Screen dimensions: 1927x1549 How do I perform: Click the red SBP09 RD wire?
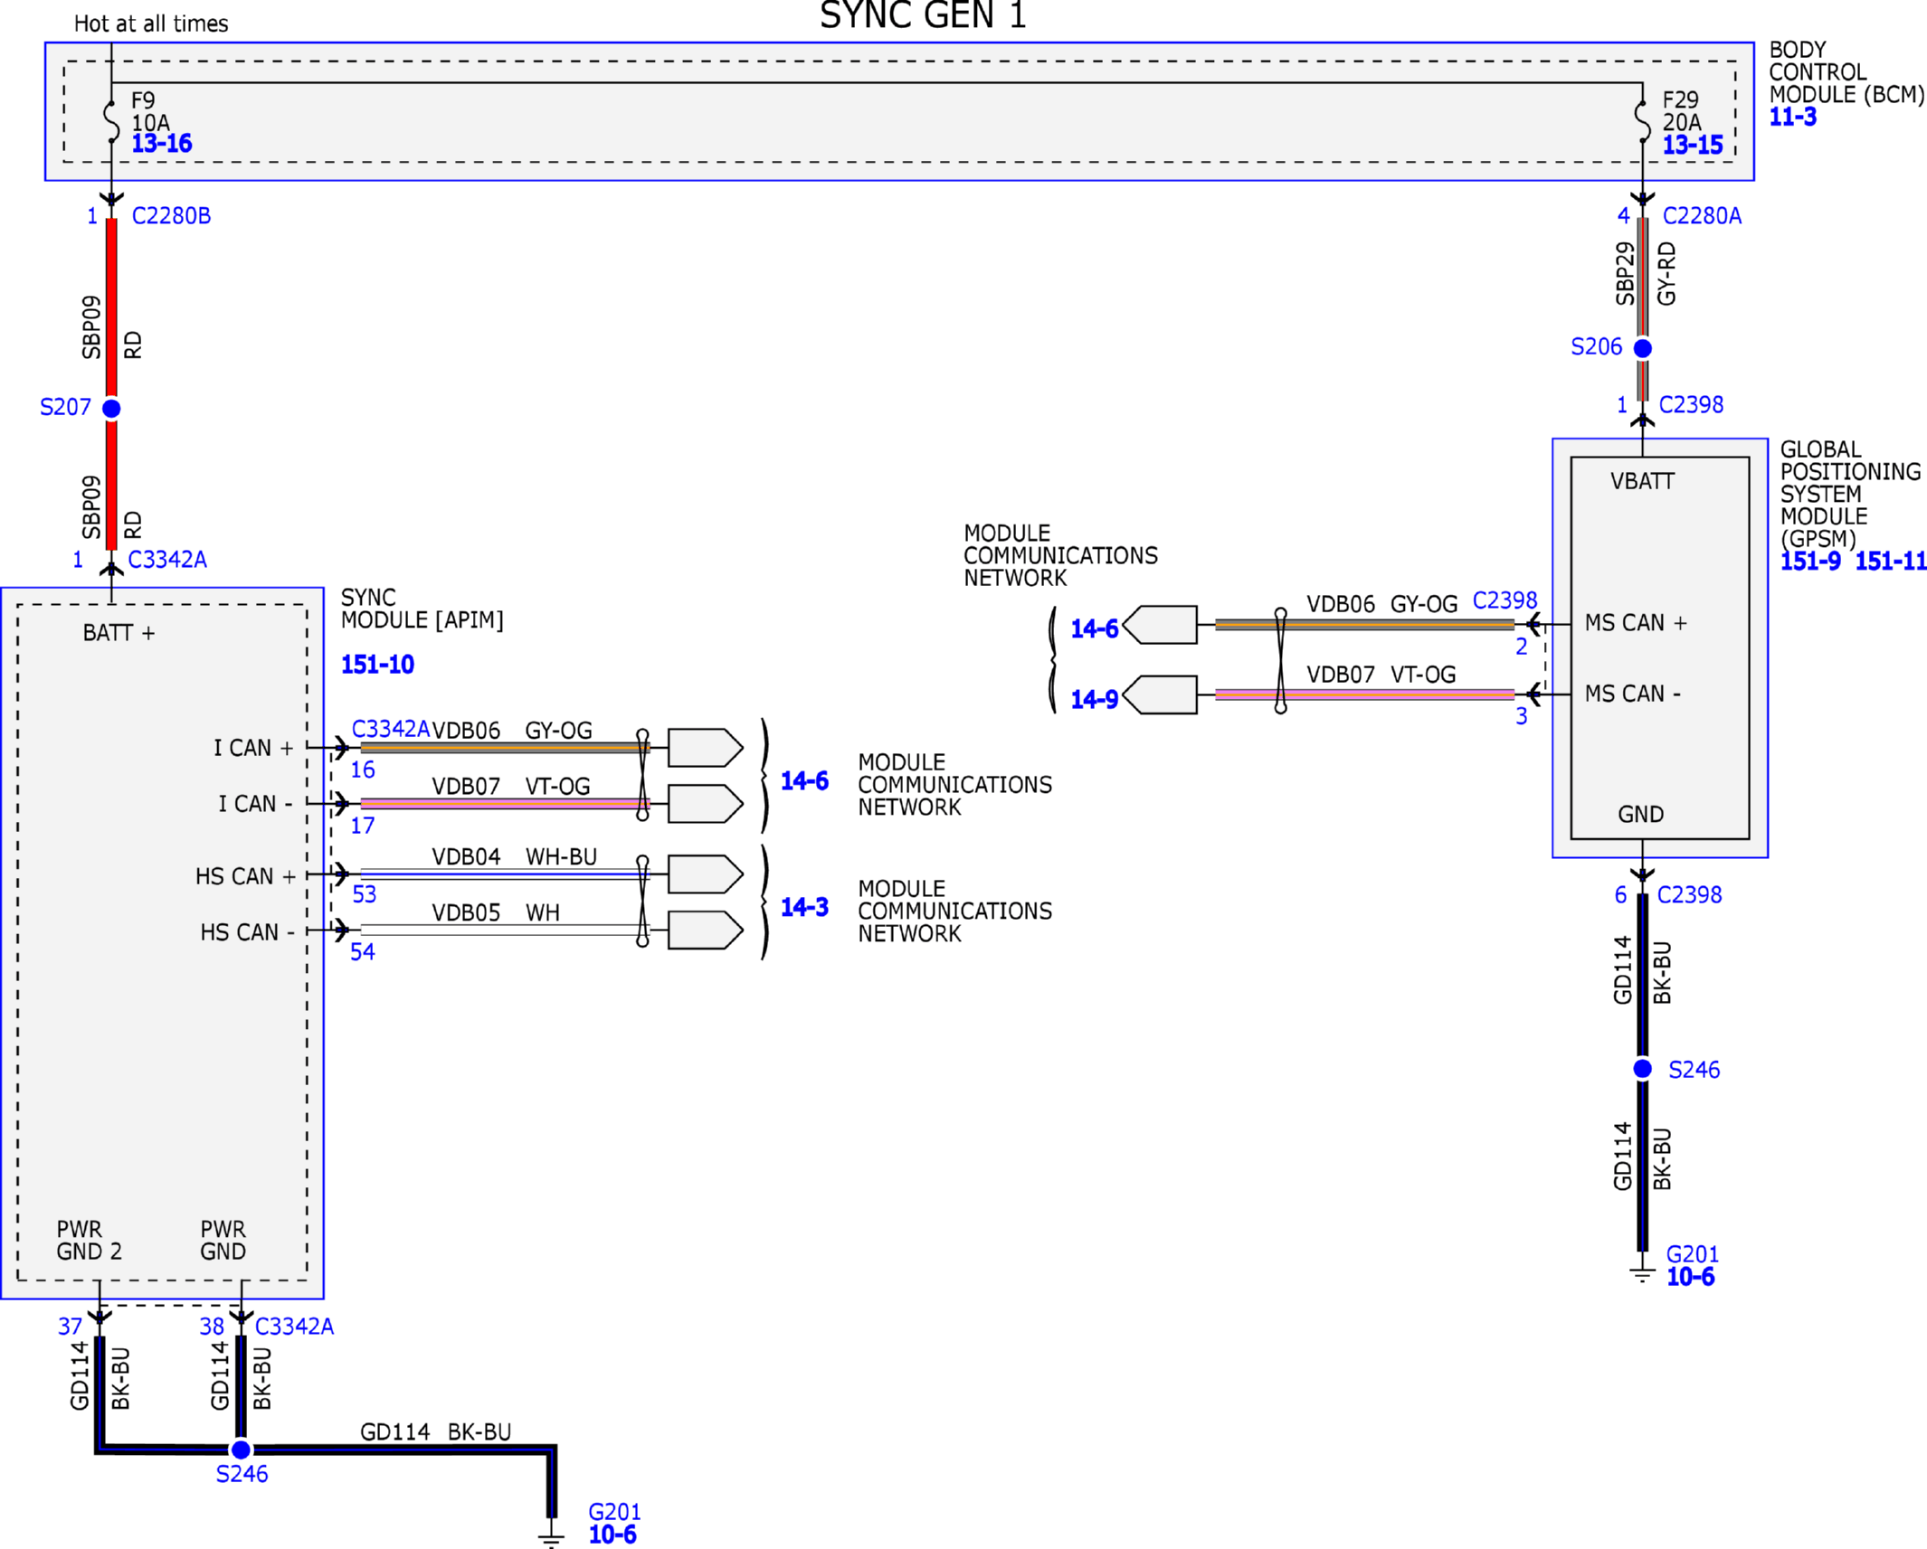pyautogui.click(x=111, y=307)
